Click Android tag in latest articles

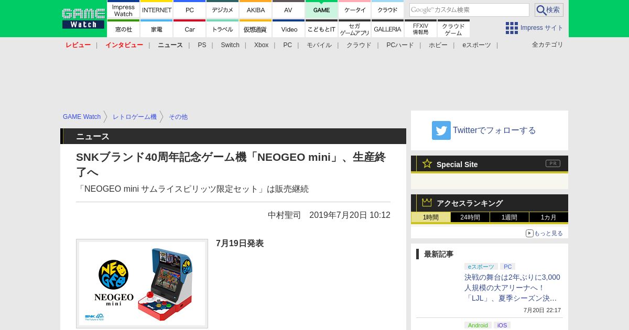coord(478,325)
